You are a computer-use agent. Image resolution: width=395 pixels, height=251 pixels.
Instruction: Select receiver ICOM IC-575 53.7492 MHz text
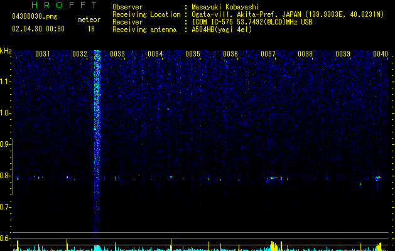pos(252,22)
